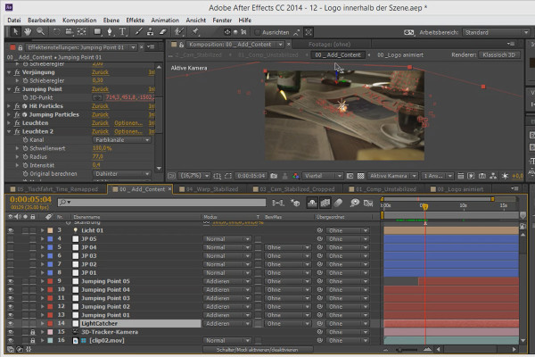Collapse the Jumping Point effect
Viewport: 535px width, 357px height.
[9, 89]
